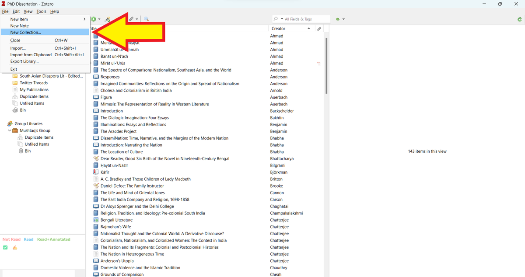Image resolution: width=525 pixels, height=277 pixels.
Task: Open the New Item submenu arrow
Action: (x=85, y=19)
